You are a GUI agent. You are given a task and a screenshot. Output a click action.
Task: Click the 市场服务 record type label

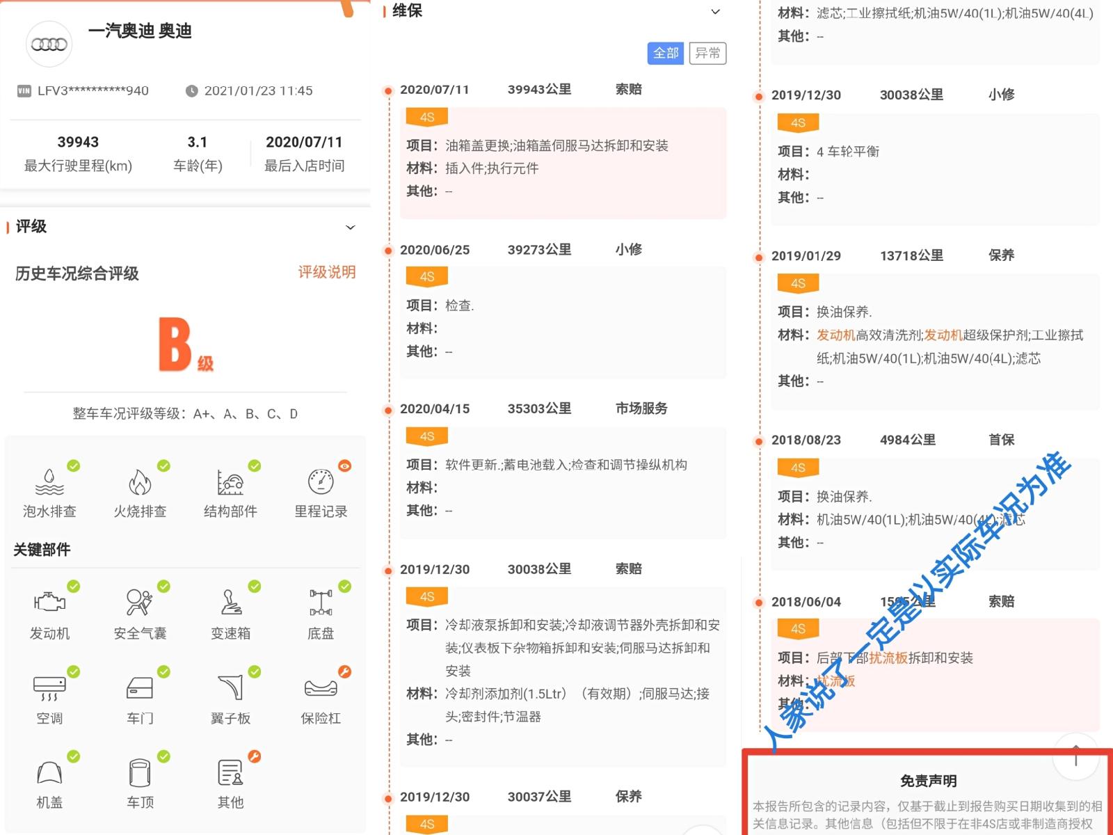click(x=641, y=408)
